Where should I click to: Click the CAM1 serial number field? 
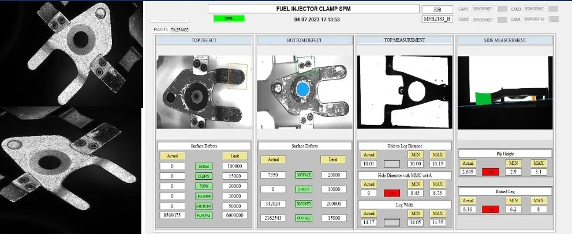point(484,9)
